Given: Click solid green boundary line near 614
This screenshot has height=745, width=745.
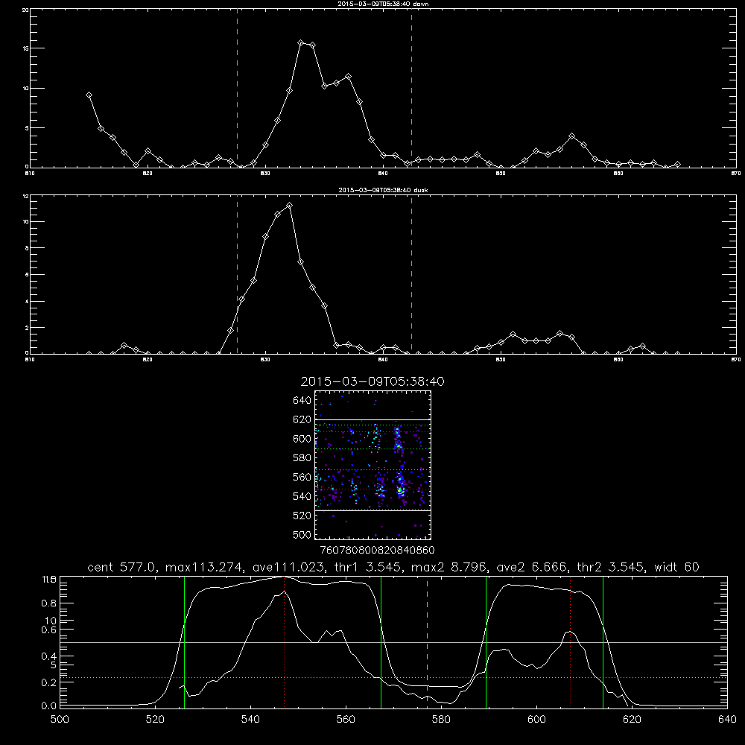Looking at the screenshot, I should pyautogui.click(x=603, y=641).
